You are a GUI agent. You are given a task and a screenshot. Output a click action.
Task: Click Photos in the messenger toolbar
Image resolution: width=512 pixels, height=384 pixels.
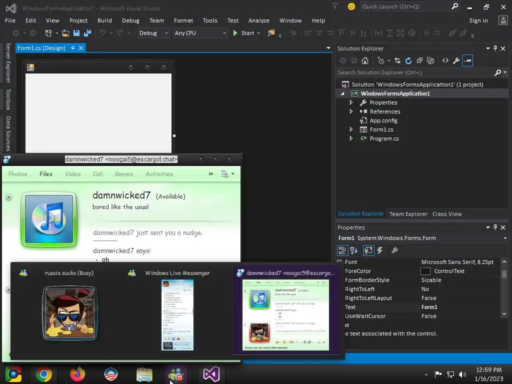[17, 174]
